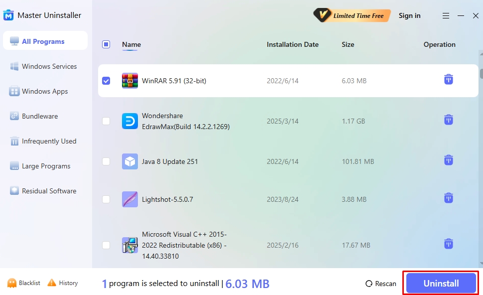Click the program list scrollbar thumb
The height and width of the screenshot is (295, 483).
(x=481, y=73)
